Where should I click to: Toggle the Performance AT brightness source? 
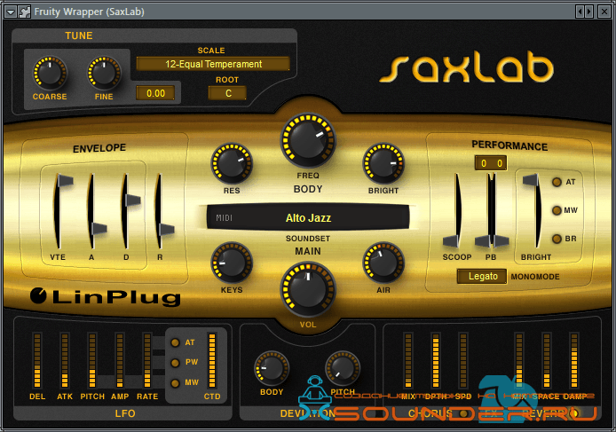[x=557, y=182]
